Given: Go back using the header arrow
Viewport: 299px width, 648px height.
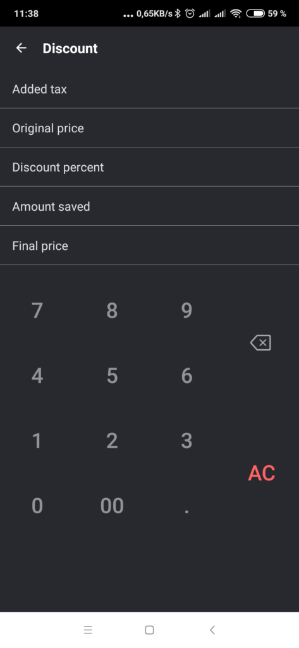Looking at the screenshot, I should [21, 48].
